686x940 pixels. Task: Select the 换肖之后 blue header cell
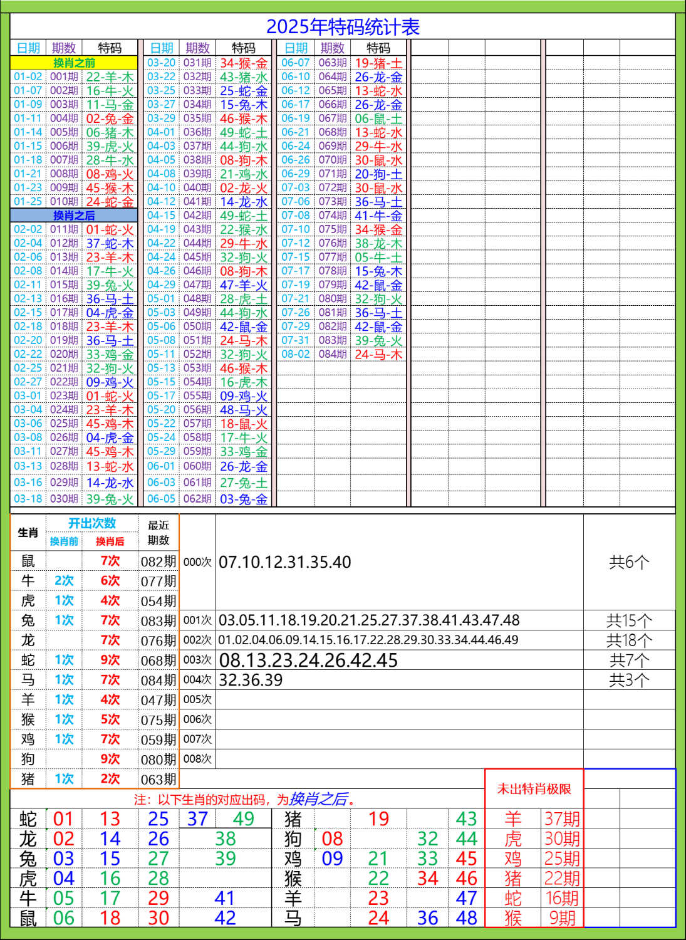[75, 215]
